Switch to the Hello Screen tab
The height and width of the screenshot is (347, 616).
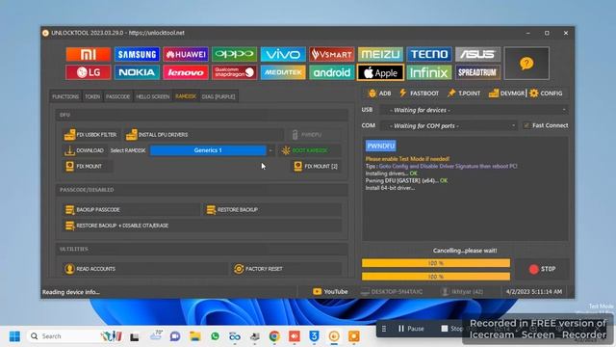tap(153, 96)
